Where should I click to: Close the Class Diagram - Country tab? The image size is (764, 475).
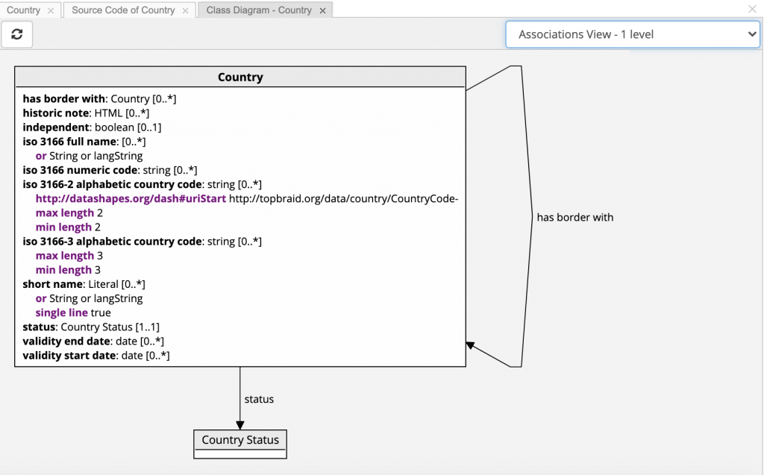click(322, 10)
